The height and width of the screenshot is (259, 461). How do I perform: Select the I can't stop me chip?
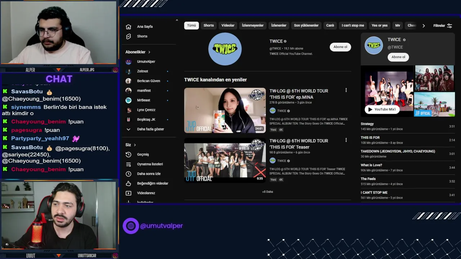(353, 26)
